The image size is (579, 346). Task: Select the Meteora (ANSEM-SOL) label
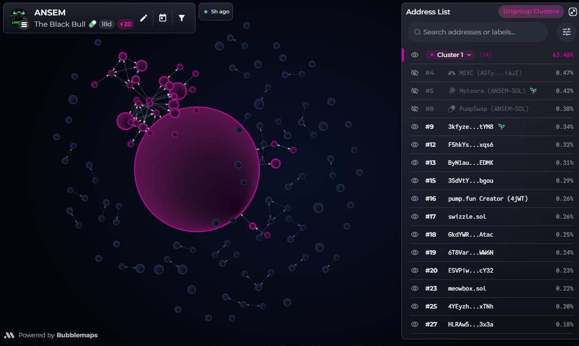click(492, 91)
